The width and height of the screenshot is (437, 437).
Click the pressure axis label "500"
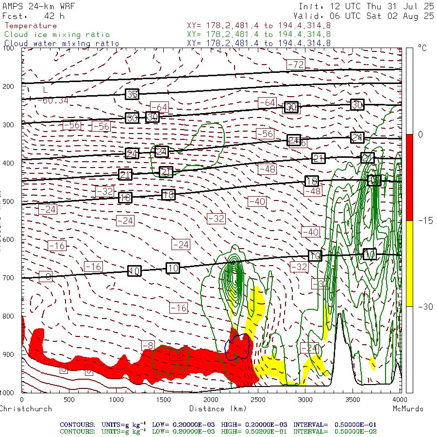point(8,202)
